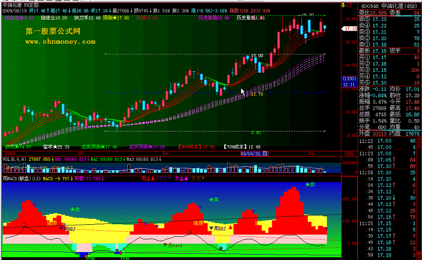422x260 pixels.
Task: Click the 涨跌 -0.11 row
Action: point(373,89)
